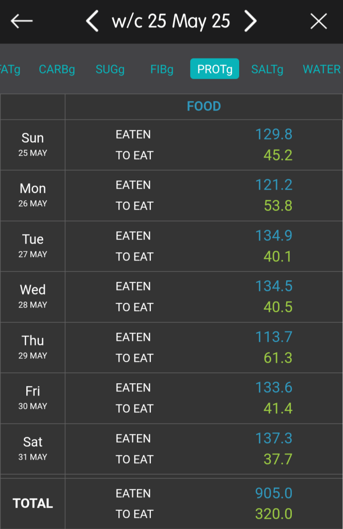
Task: Tap the week title 'w/c 25 May 25'
Action: (171, 21)
